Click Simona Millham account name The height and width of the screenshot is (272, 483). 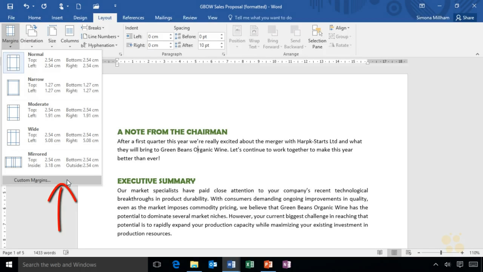pos(433,17)
